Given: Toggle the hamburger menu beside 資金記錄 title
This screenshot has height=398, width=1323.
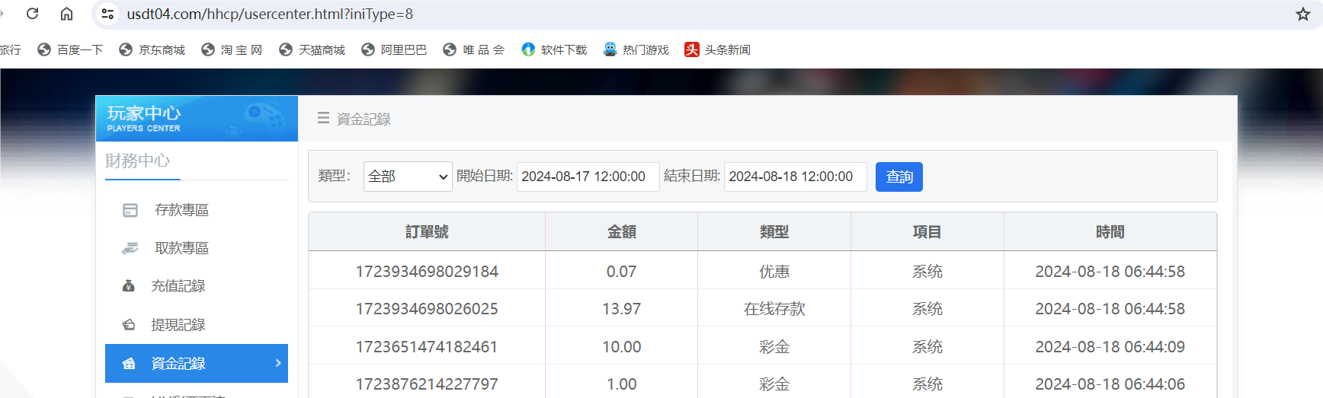Looking at the screenshot, I should (323, 119).
